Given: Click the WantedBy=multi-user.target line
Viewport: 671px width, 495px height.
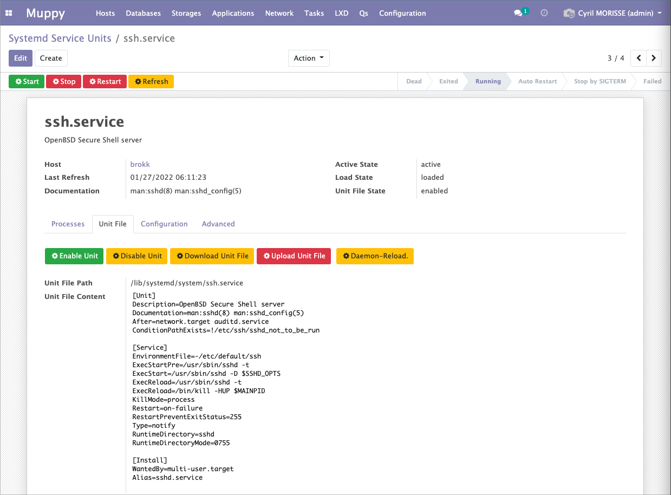Looking at the screenshot, I should pos(183,469).
